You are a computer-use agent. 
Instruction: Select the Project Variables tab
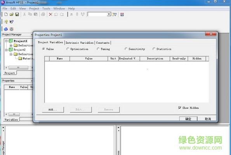(x=50, y=42)
